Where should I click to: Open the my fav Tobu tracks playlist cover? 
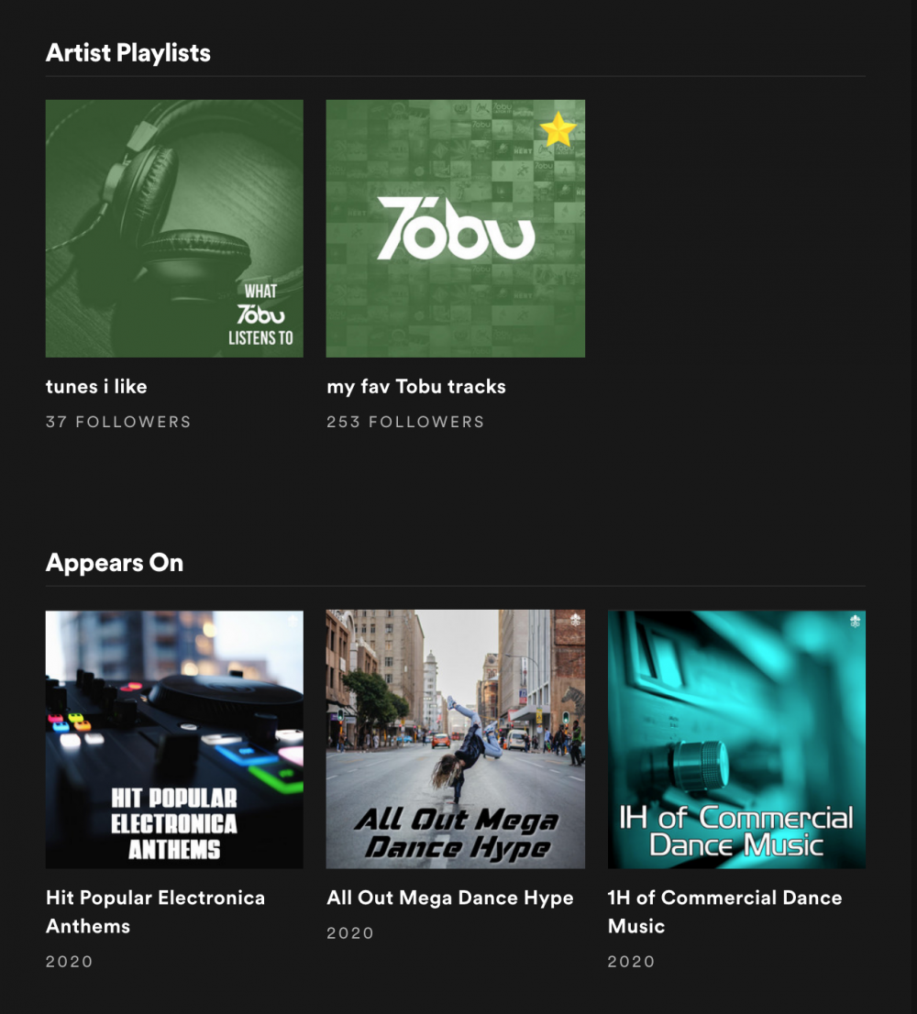click(456, 227)
